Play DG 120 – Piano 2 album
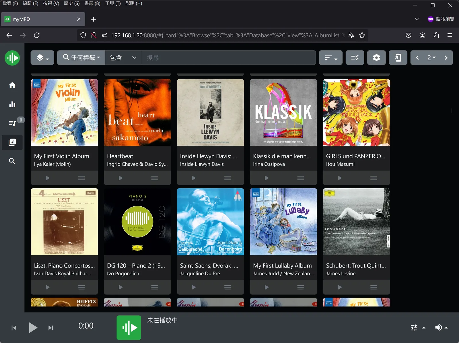Image resolution: width=459 pixels, height=343 pixels. 120,287
